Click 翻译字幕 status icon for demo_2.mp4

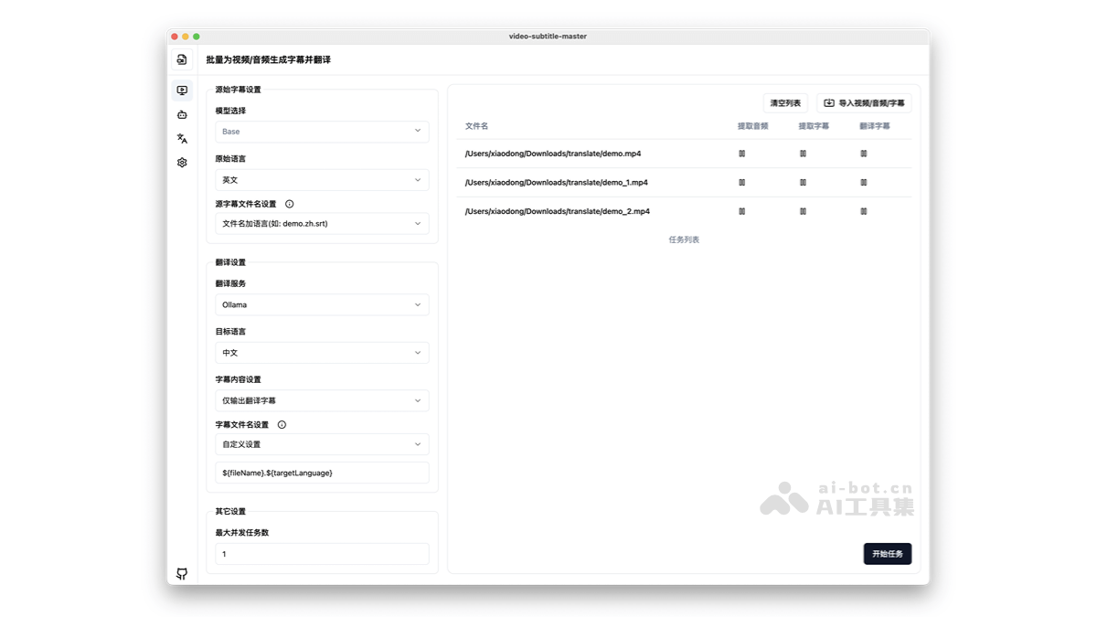point(863,211)
